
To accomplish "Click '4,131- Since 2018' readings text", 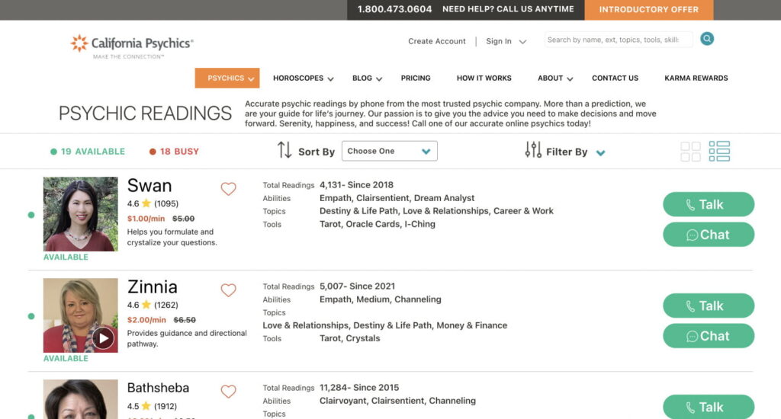I will (357, 185).
